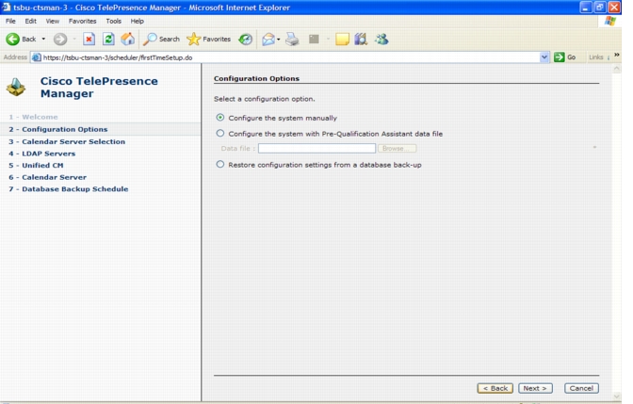The height and width of the screenshot is (404, 633).
Task: Select step 4 - LDAP Servers
Action: point(42,154)
